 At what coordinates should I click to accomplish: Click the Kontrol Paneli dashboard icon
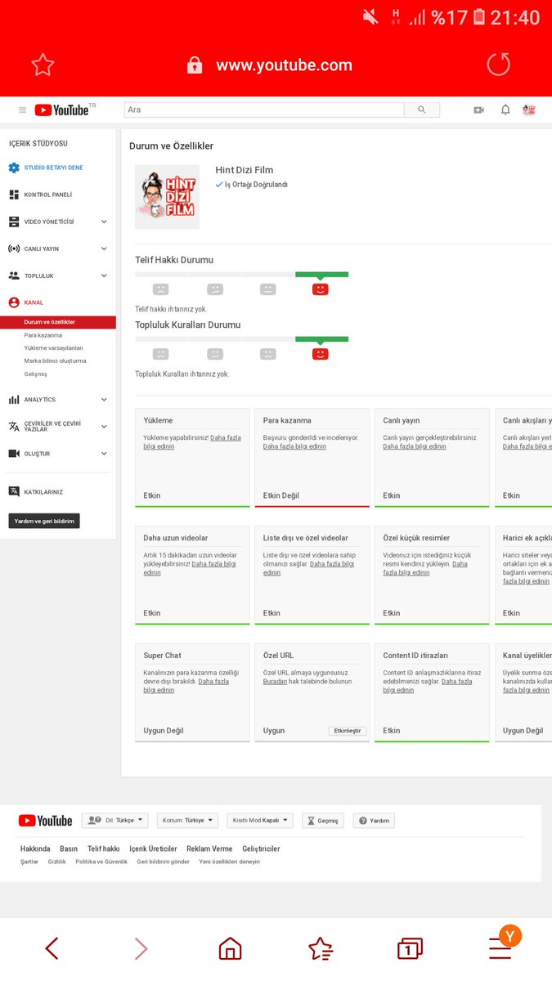(x=14, y=195)
